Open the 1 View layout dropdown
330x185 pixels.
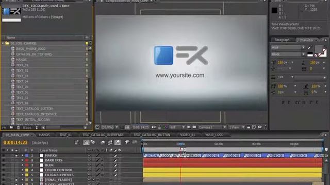237,127
